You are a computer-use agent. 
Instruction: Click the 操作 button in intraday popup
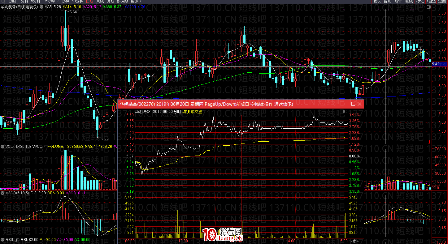(x=355, y=241)
